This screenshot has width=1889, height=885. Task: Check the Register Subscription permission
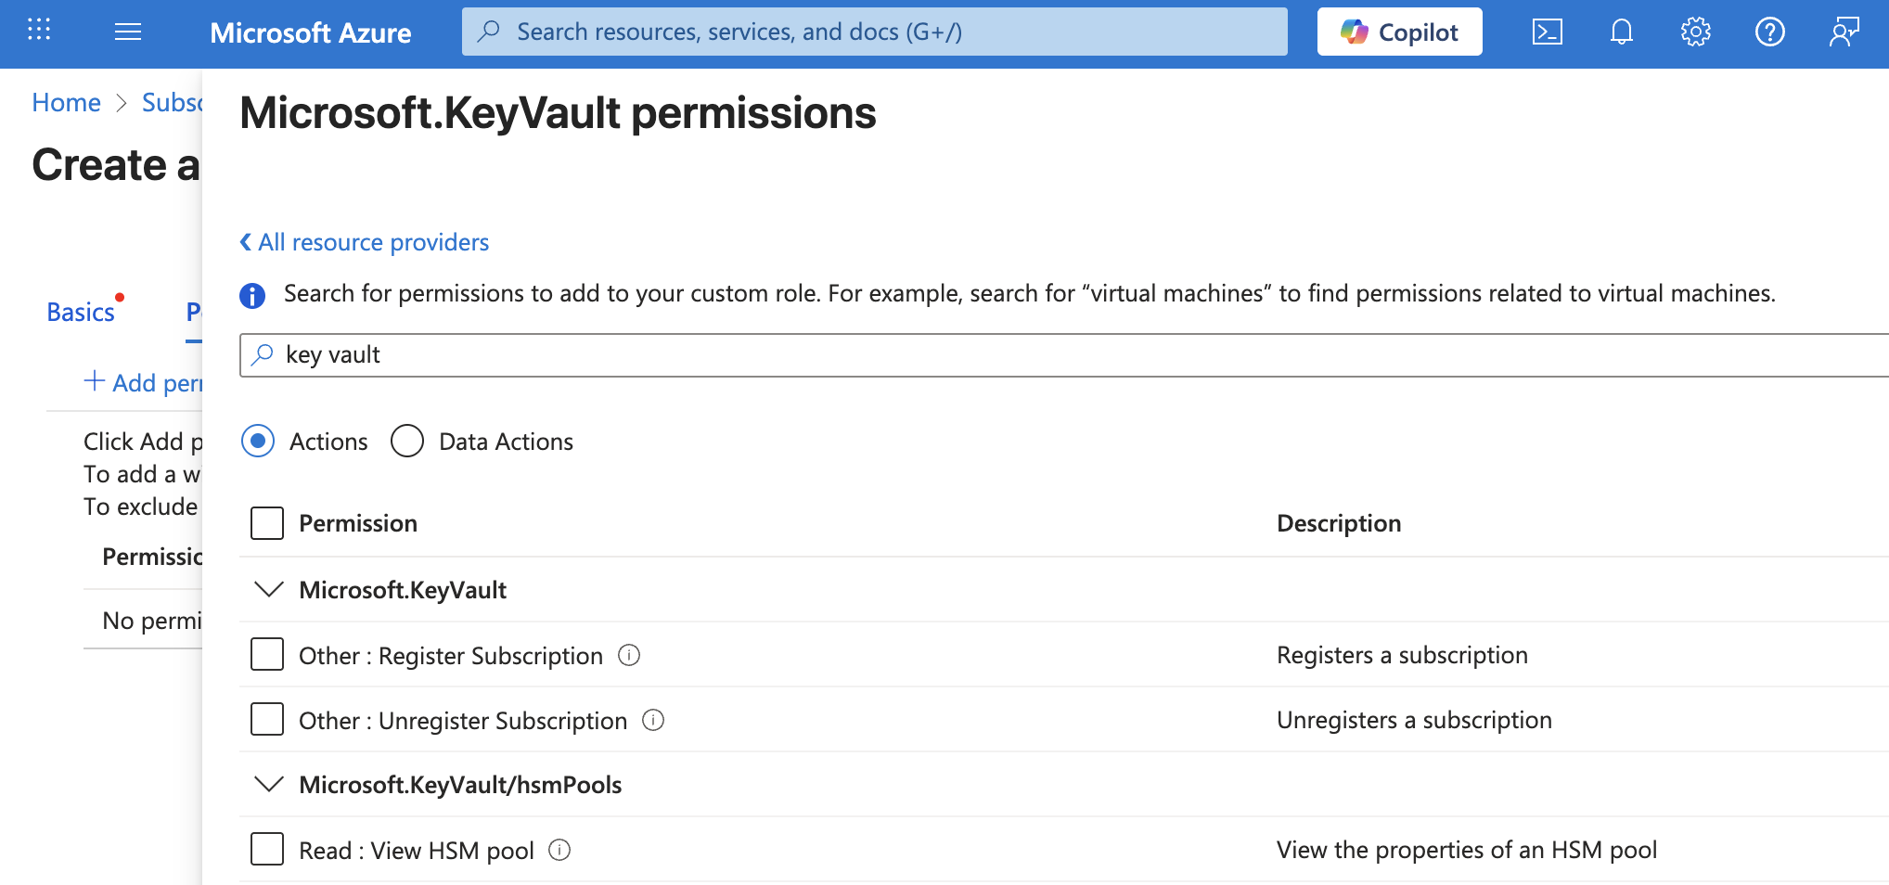tap(267, 655)
